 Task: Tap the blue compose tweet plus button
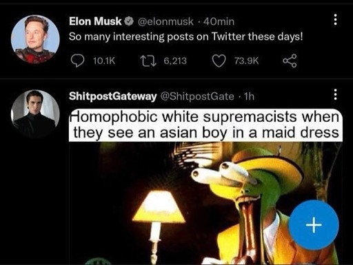[x=314, y=225]
